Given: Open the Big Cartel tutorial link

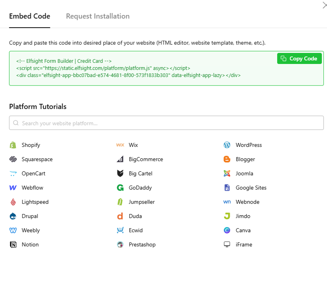Looking at the screenshot, I should pyautogui.click(x=141, y=173).
